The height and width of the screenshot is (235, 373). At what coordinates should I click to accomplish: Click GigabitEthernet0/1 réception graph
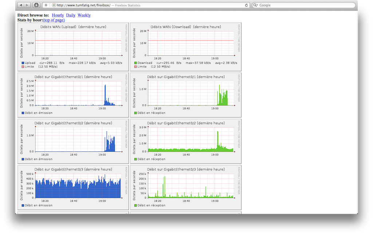click(x=186, y=95)
